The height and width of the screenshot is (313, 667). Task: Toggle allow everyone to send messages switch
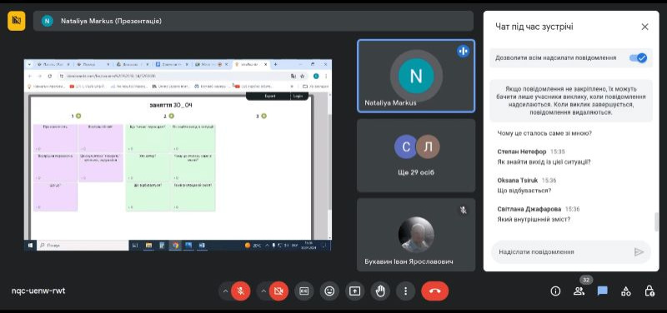638,57
